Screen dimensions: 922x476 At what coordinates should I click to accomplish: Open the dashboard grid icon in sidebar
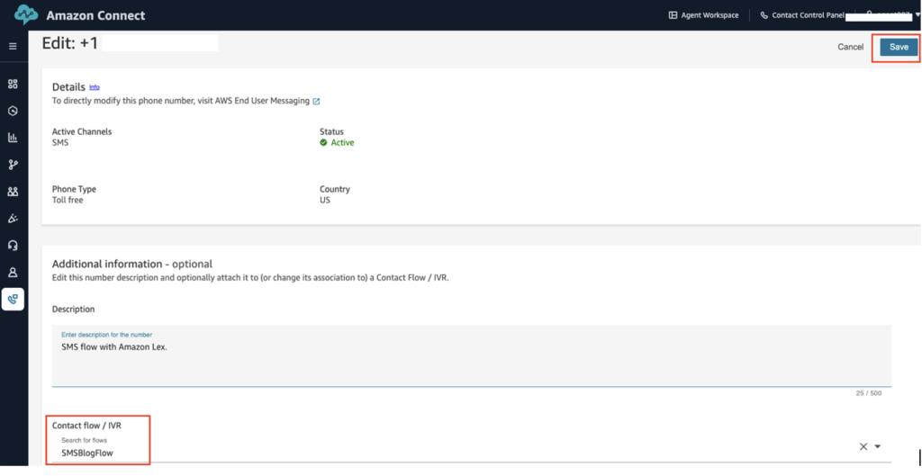(x=13, y=84)
